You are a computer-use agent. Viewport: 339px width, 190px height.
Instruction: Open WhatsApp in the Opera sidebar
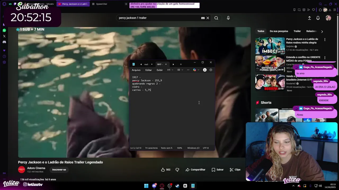[4, 30]
